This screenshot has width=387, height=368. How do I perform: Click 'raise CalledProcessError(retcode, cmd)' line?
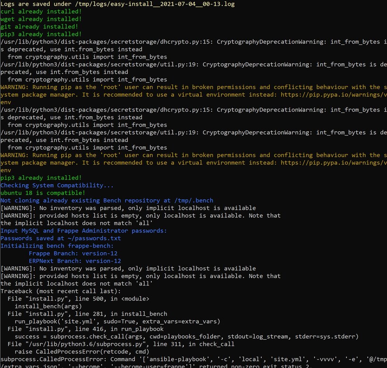pyautogui.click(x=78, y=351)
